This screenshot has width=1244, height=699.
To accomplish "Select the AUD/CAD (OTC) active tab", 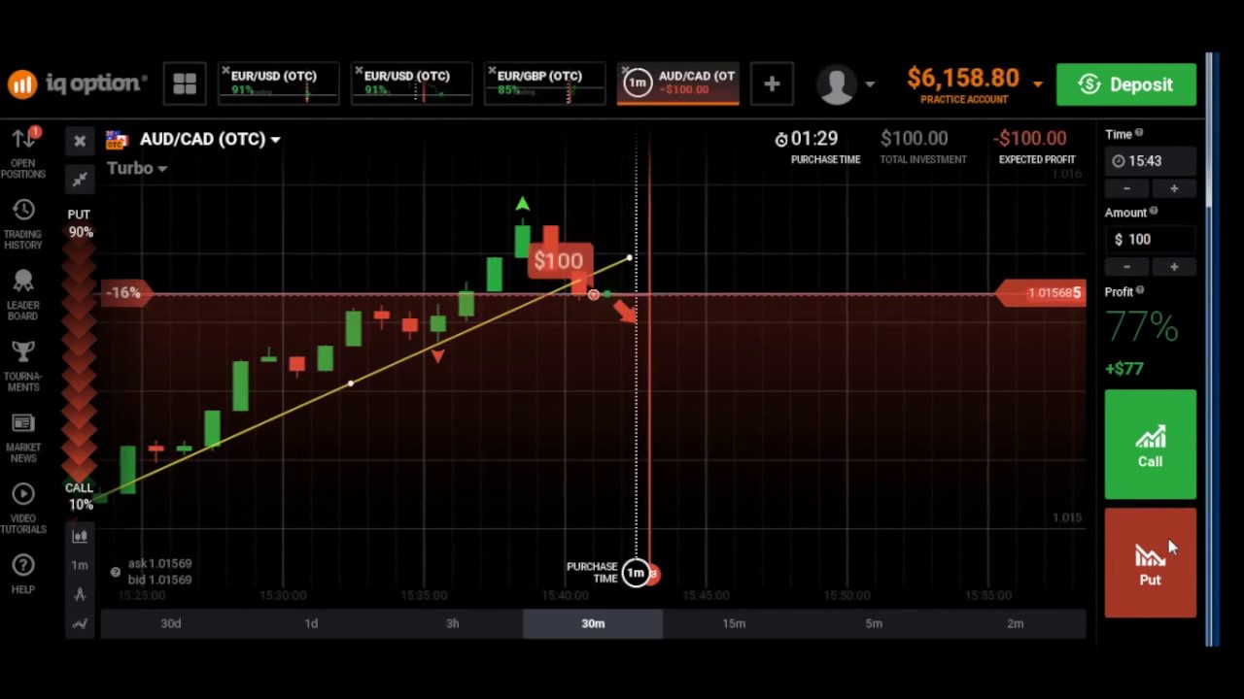I will (x=677, y=84).
